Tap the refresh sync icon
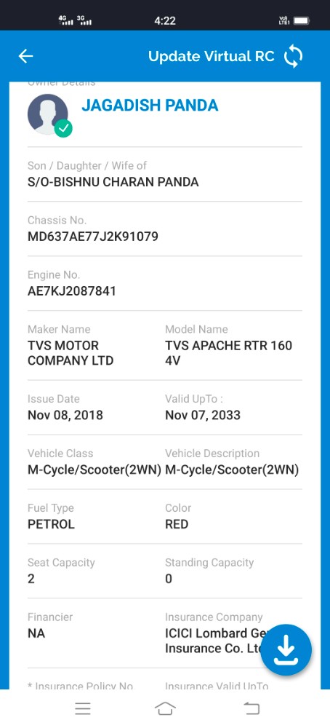Image resolution: width=330 pixels, height=728 pixels. pos(293,56)
